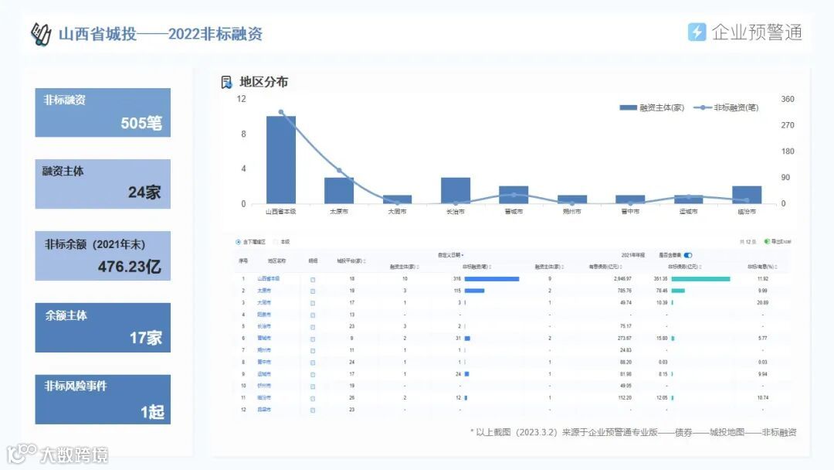The image size is (834, 470).
Task: Click the teal 351.35 non-standard debt bar
Action: (x=700, y=279)
